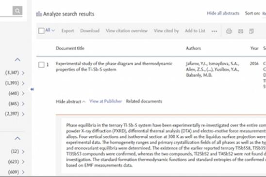Open View at Publisher link
266x177 pixels.
105,101
